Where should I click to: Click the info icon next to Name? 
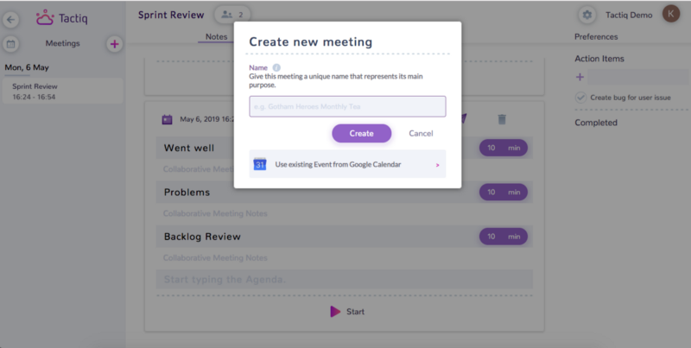(276, 68)
